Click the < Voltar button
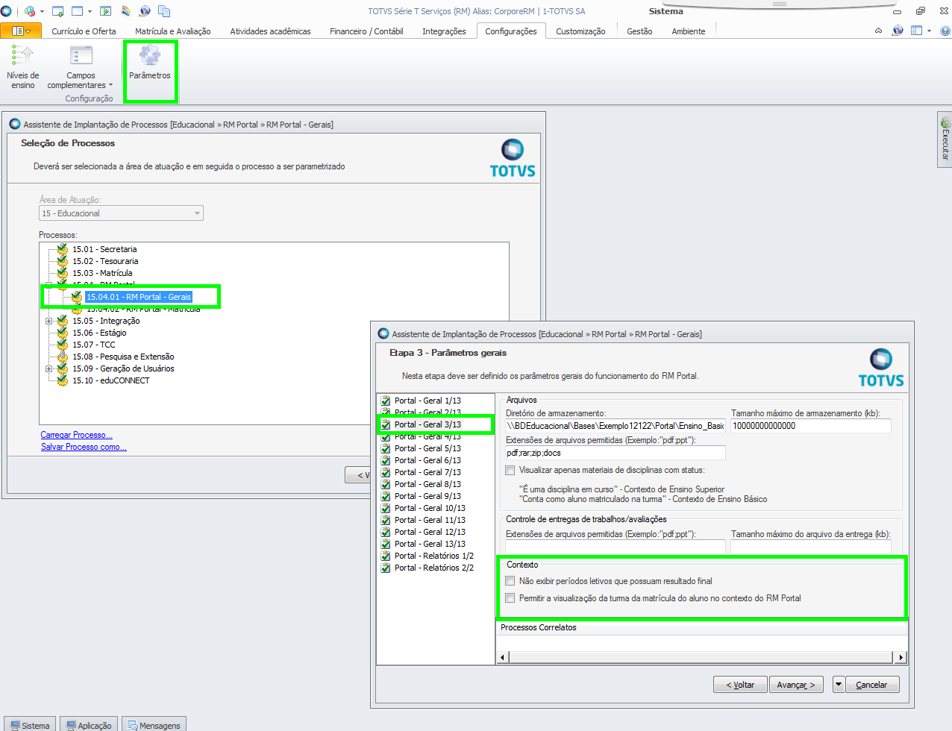 coord(740,684)
